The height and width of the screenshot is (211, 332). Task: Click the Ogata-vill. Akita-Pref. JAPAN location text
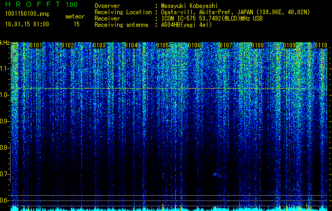click(x=235, y=12)
